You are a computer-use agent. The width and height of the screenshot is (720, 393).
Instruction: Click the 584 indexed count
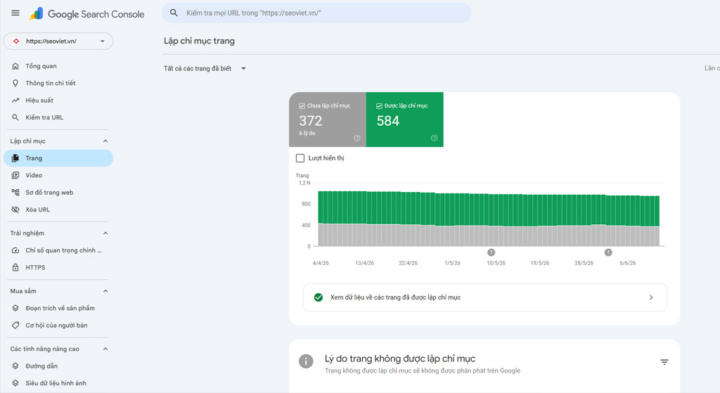tap(388, 121)
